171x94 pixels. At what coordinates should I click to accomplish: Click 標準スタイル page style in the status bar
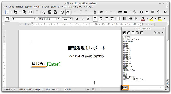click(52, 90)
